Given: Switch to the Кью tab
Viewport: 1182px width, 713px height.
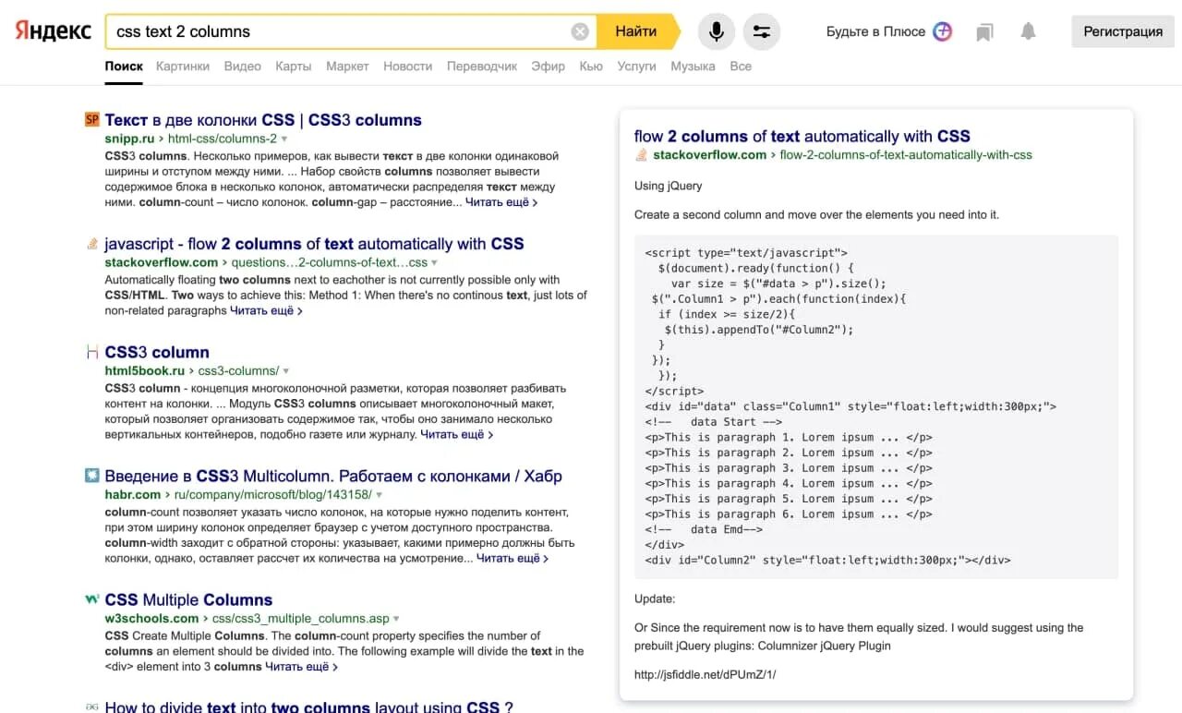Looking at the screenshot, I should [x=591, y=66].
